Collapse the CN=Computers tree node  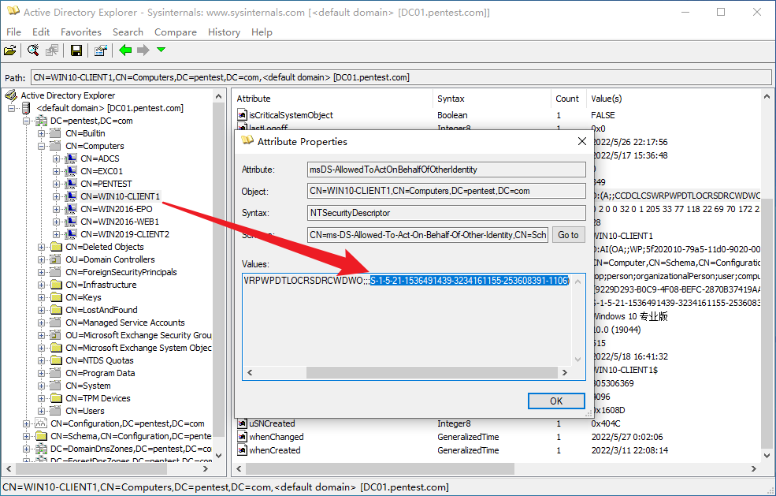tap(42, 146)
